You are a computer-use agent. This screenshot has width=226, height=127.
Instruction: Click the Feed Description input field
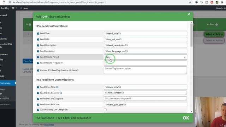click(145, 46)
